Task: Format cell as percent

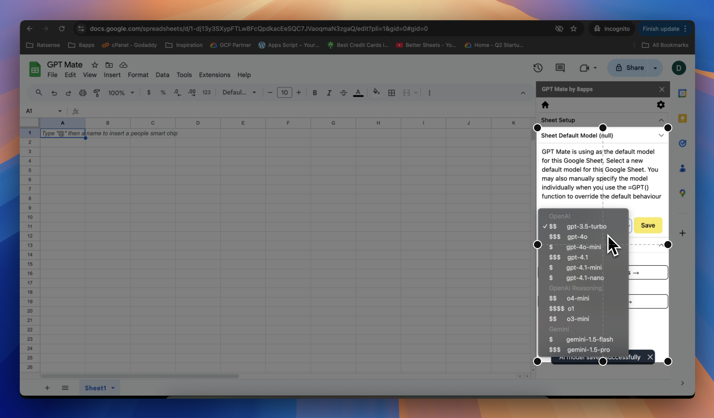Action: [163, 93]
